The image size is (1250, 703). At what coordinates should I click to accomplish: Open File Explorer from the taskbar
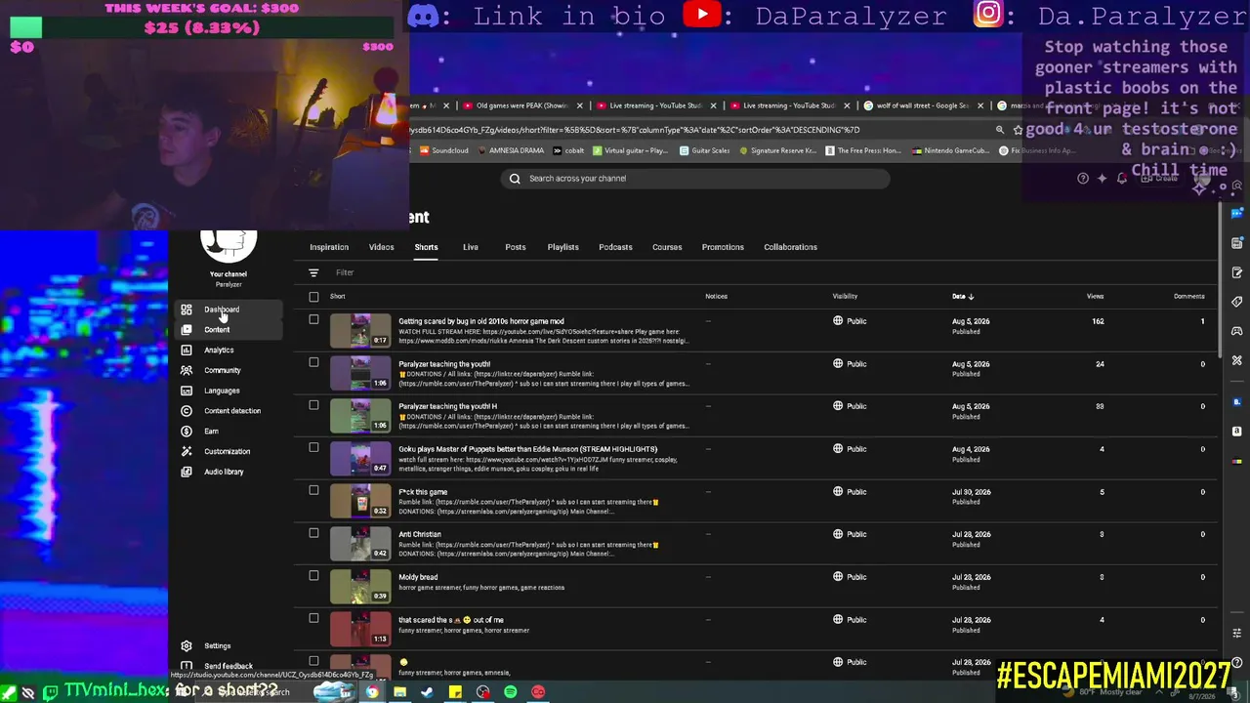(399, 692)
